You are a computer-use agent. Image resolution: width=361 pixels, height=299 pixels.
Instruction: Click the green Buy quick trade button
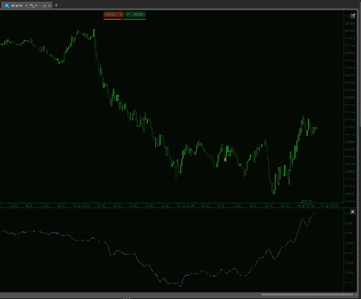[x=135, y=14]
